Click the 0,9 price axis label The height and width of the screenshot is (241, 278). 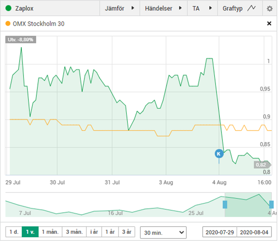[266, 117]
